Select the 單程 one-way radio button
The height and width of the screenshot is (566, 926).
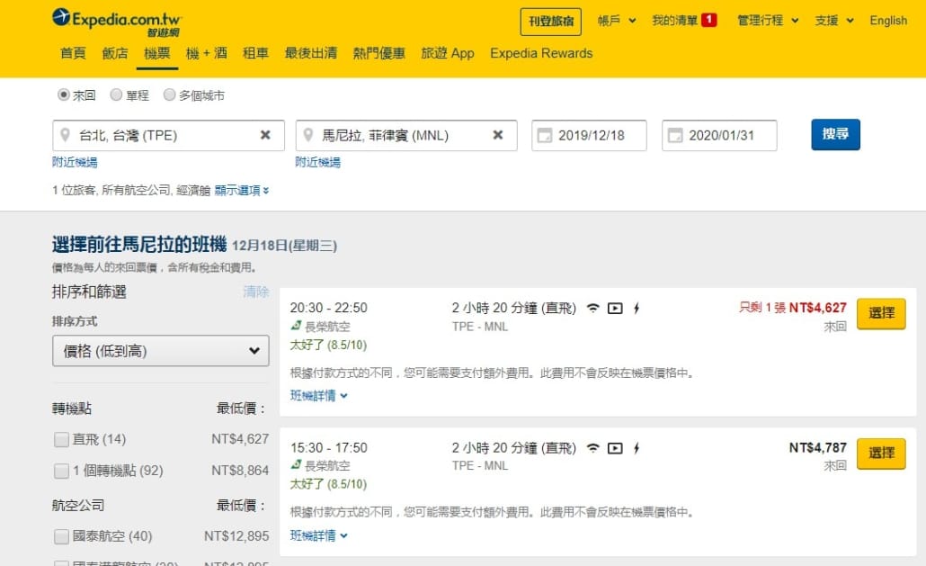point(116,94)
